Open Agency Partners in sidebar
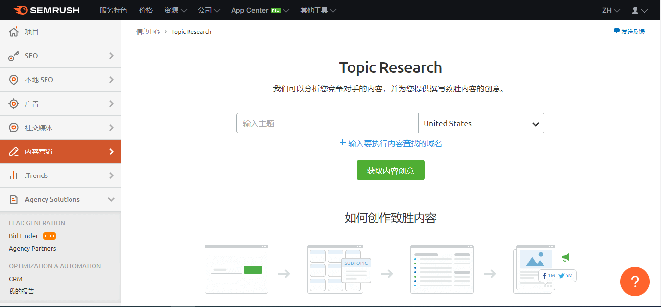The height and width of the screenshot is (307, 661). 32,248
